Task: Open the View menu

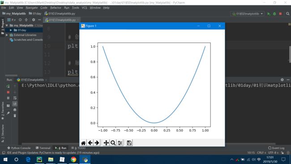Action: tap(20, 8)
